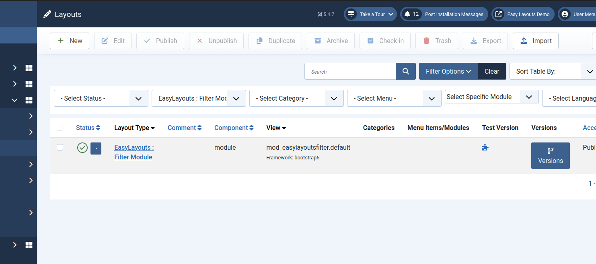
Task: Click the bottom sidebar dashboard grid icon
Action: click(29, 245)
